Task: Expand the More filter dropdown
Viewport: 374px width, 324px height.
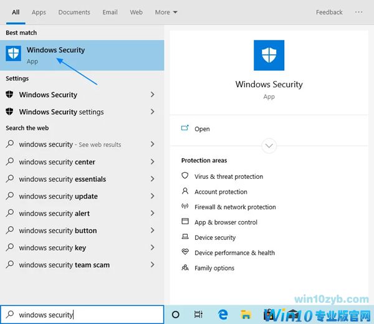Action: coord(166,12)
